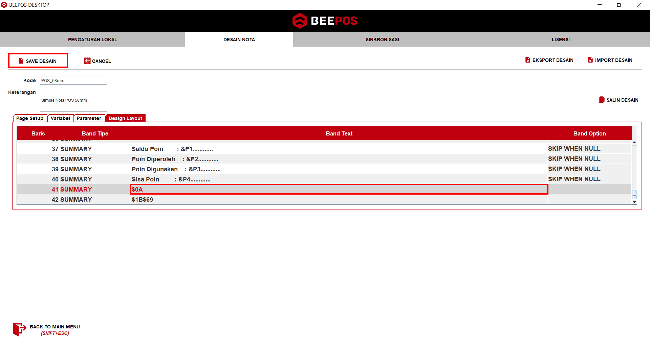Select the Page Setup tab
The width and height of the screenshot is (650, 348).
point(30,118)
